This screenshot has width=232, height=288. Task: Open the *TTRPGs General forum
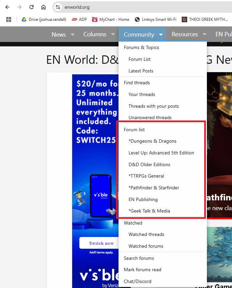(x=146, y=176)
